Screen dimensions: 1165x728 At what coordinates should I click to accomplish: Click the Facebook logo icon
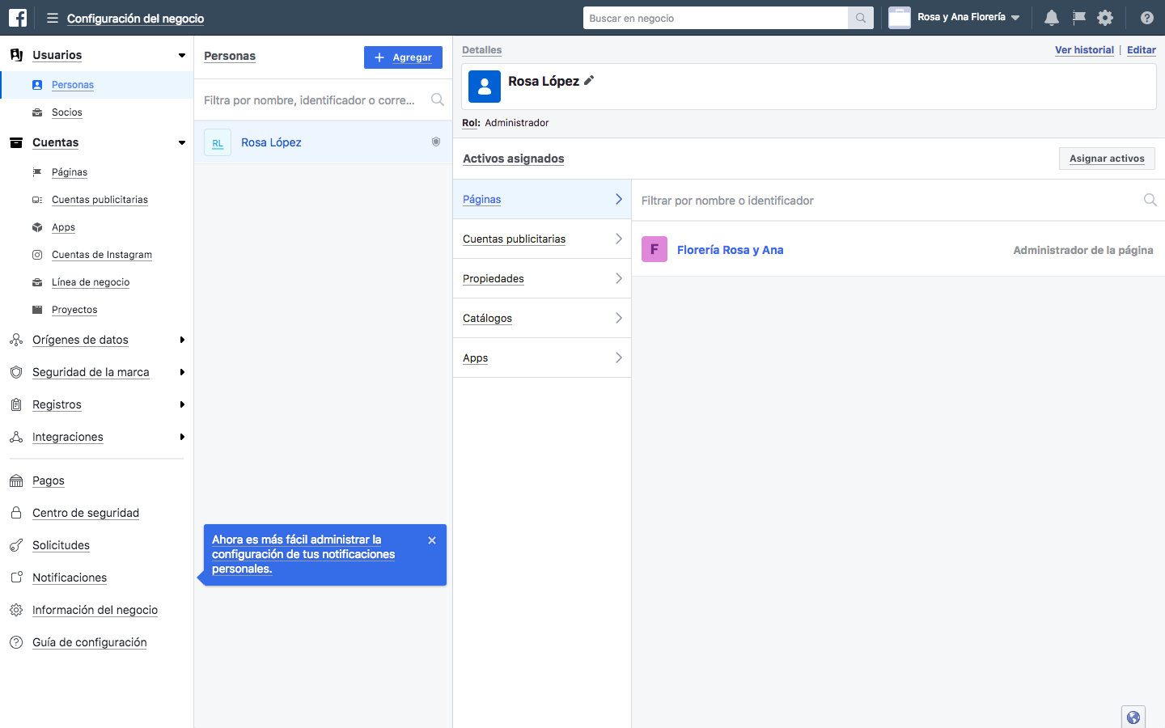click(x=18, y=18)
